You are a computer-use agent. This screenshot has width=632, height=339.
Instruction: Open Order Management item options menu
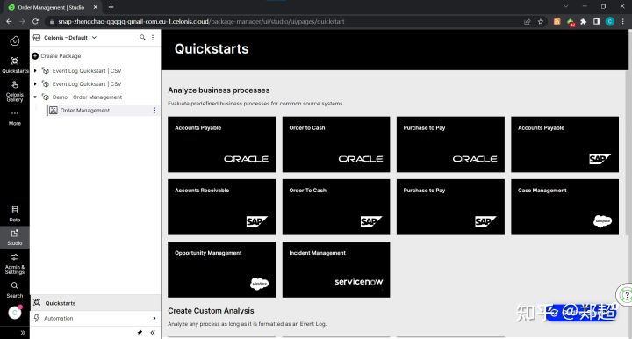click(x=154, y=111)
